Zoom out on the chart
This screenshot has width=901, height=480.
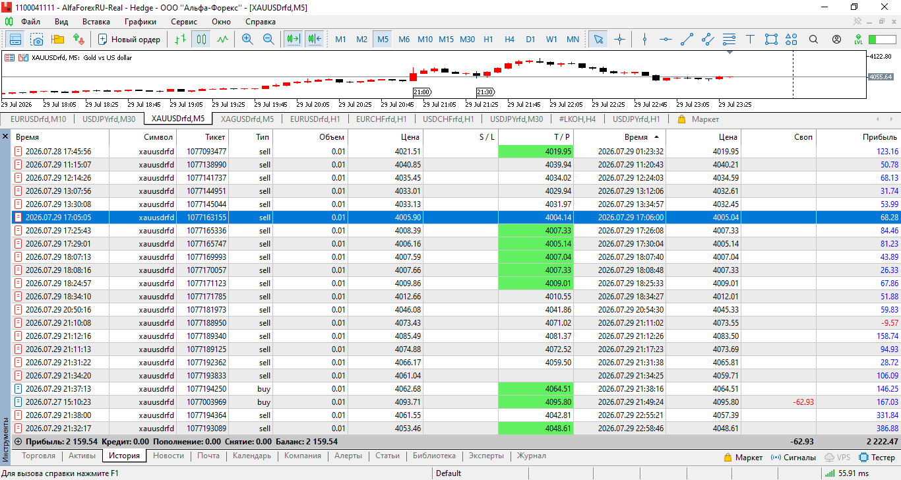click(268, 39)
